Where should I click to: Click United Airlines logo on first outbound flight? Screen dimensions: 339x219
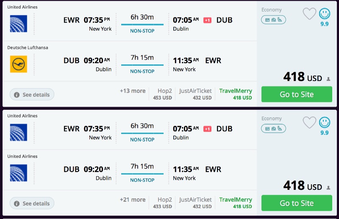pos(19,24)
